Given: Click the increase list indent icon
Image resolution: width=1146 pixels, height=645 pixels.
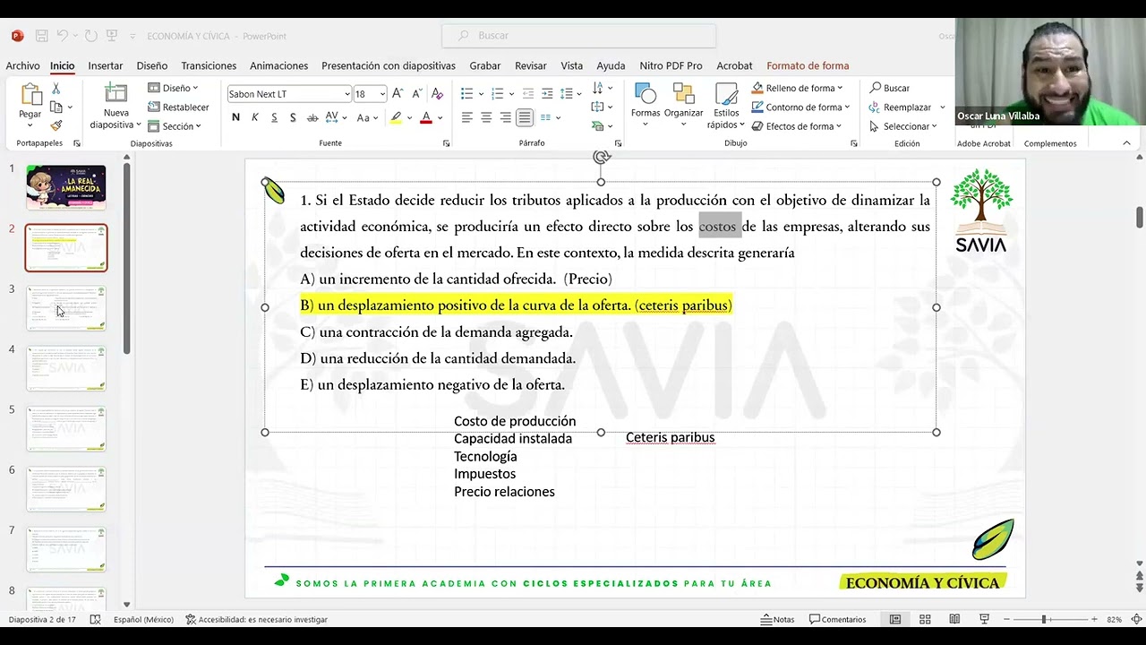Looking at the screenshot, I should 547,93.
